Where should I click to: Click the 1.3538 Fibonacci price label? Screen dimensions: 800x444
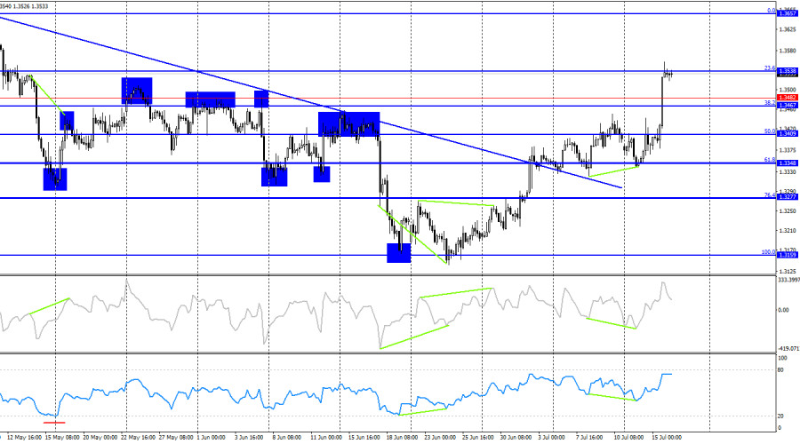(x=787, y=71)
